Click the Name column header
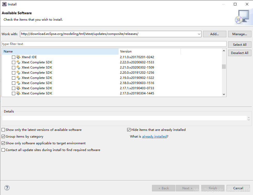Image resolution: width=253 pixels, height=195 pixels. 60,51
